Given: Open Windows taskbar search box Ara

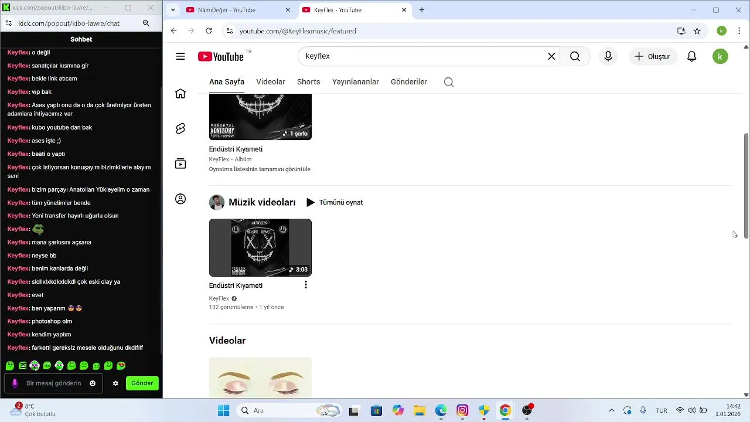Looking at the screenshot, I should (289, 410).
